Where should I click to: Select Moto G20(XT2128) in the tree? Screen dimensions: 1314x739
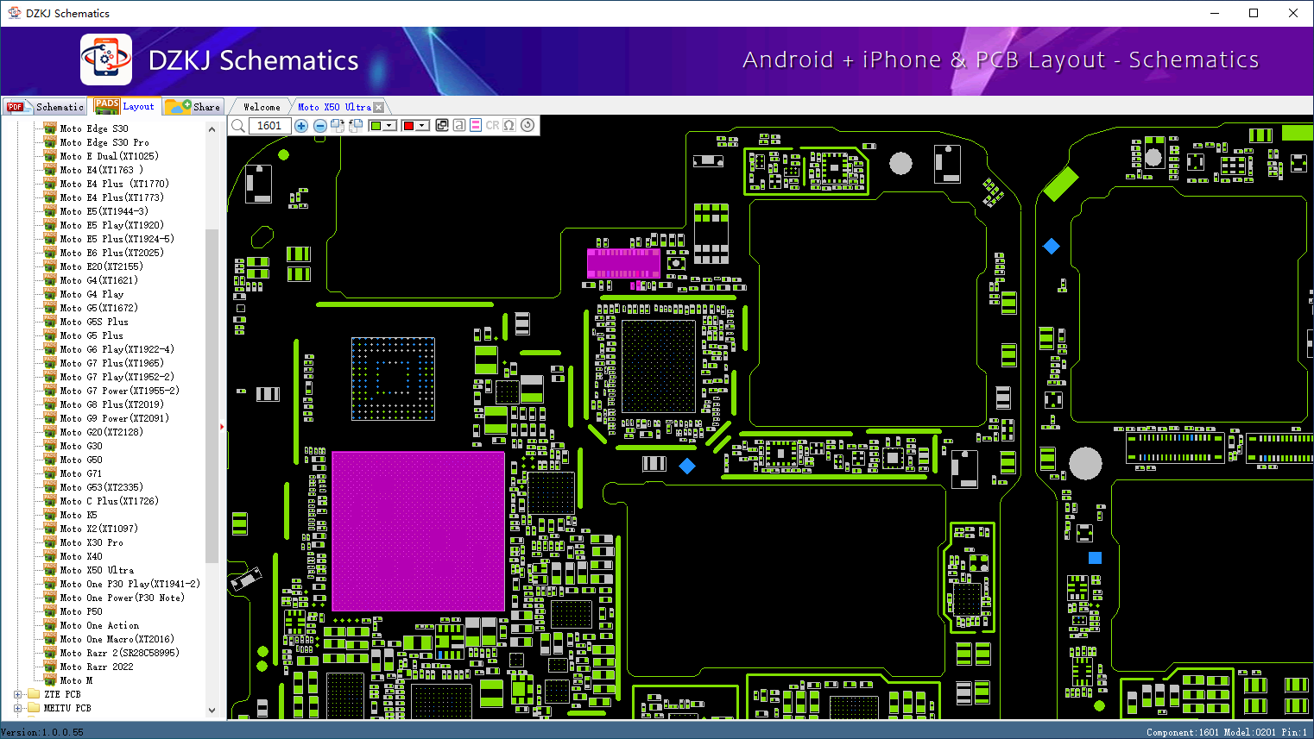(x=102, y=432)
